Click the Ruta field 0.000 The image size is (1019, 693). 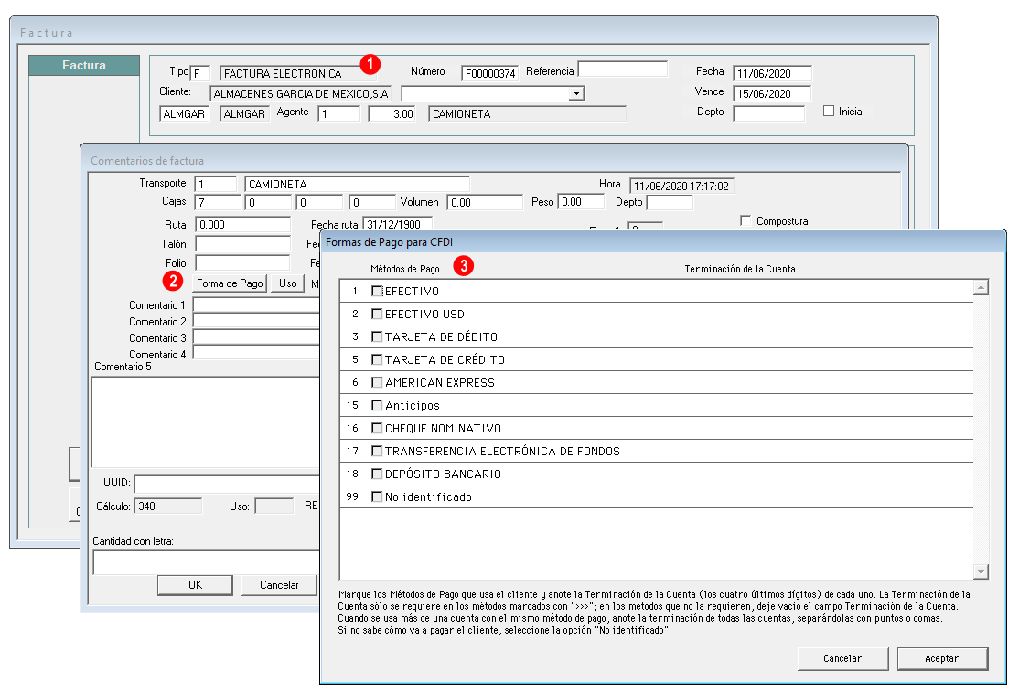(x=243, y=224)
